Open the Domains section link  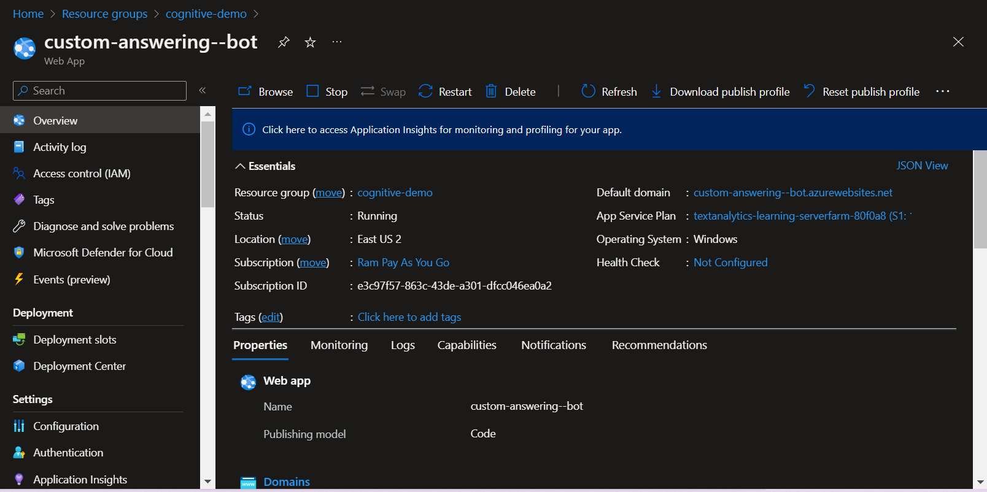[287, 482]
